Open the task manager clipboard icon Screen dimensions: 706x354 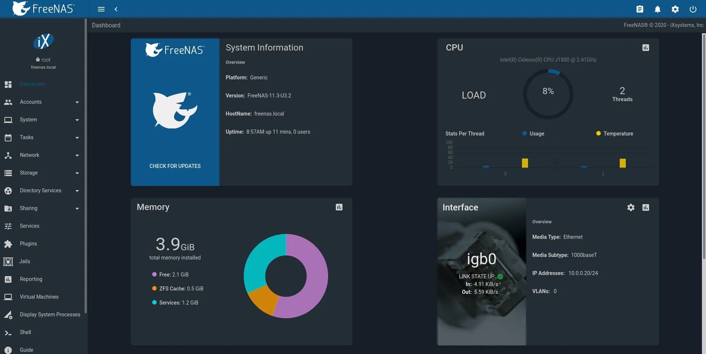pyautogui.click(x=640, y=9)
